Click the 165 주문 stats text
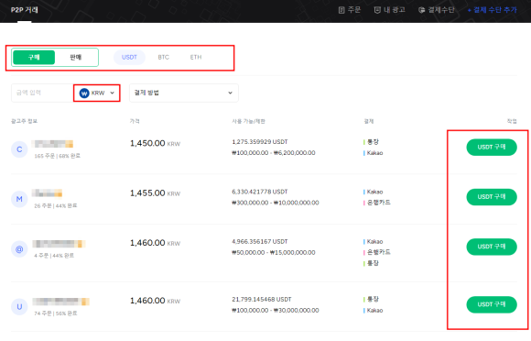The height and width of the screenshot is (341, 531). pos(58,156)
